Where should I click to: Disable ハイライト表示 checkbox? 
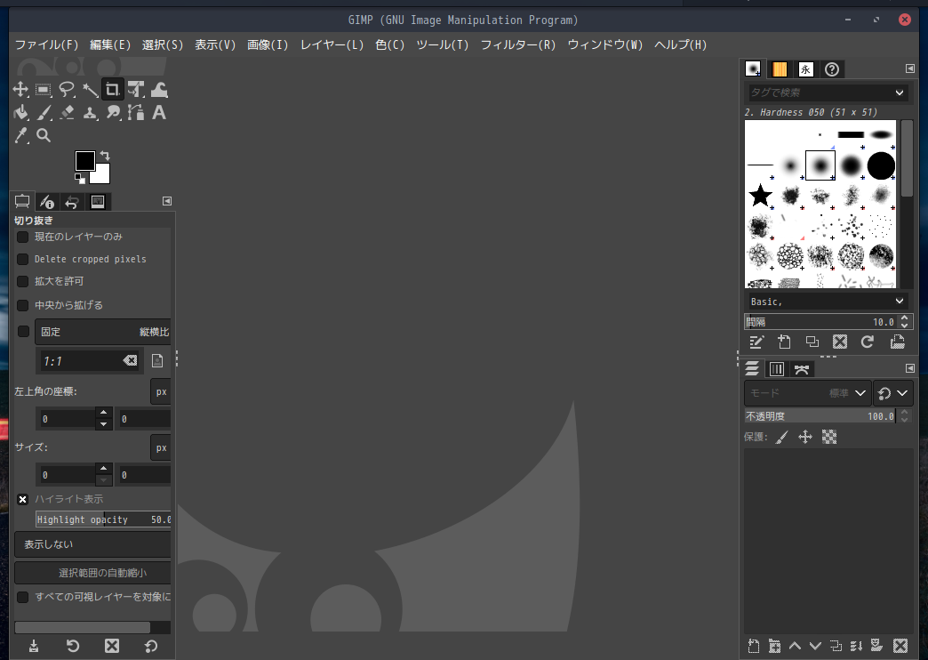click(x=22, y=499)
